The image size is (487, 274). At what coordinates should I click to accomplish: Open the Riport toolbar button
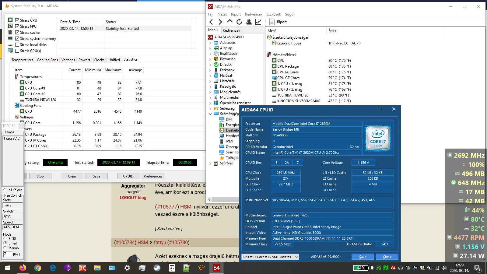tap(278, 22)
